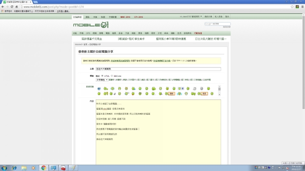The image size is (305, 171).
Task: Open the 旅遊美食 category in nav bar
Action: [x=188, y=33]
